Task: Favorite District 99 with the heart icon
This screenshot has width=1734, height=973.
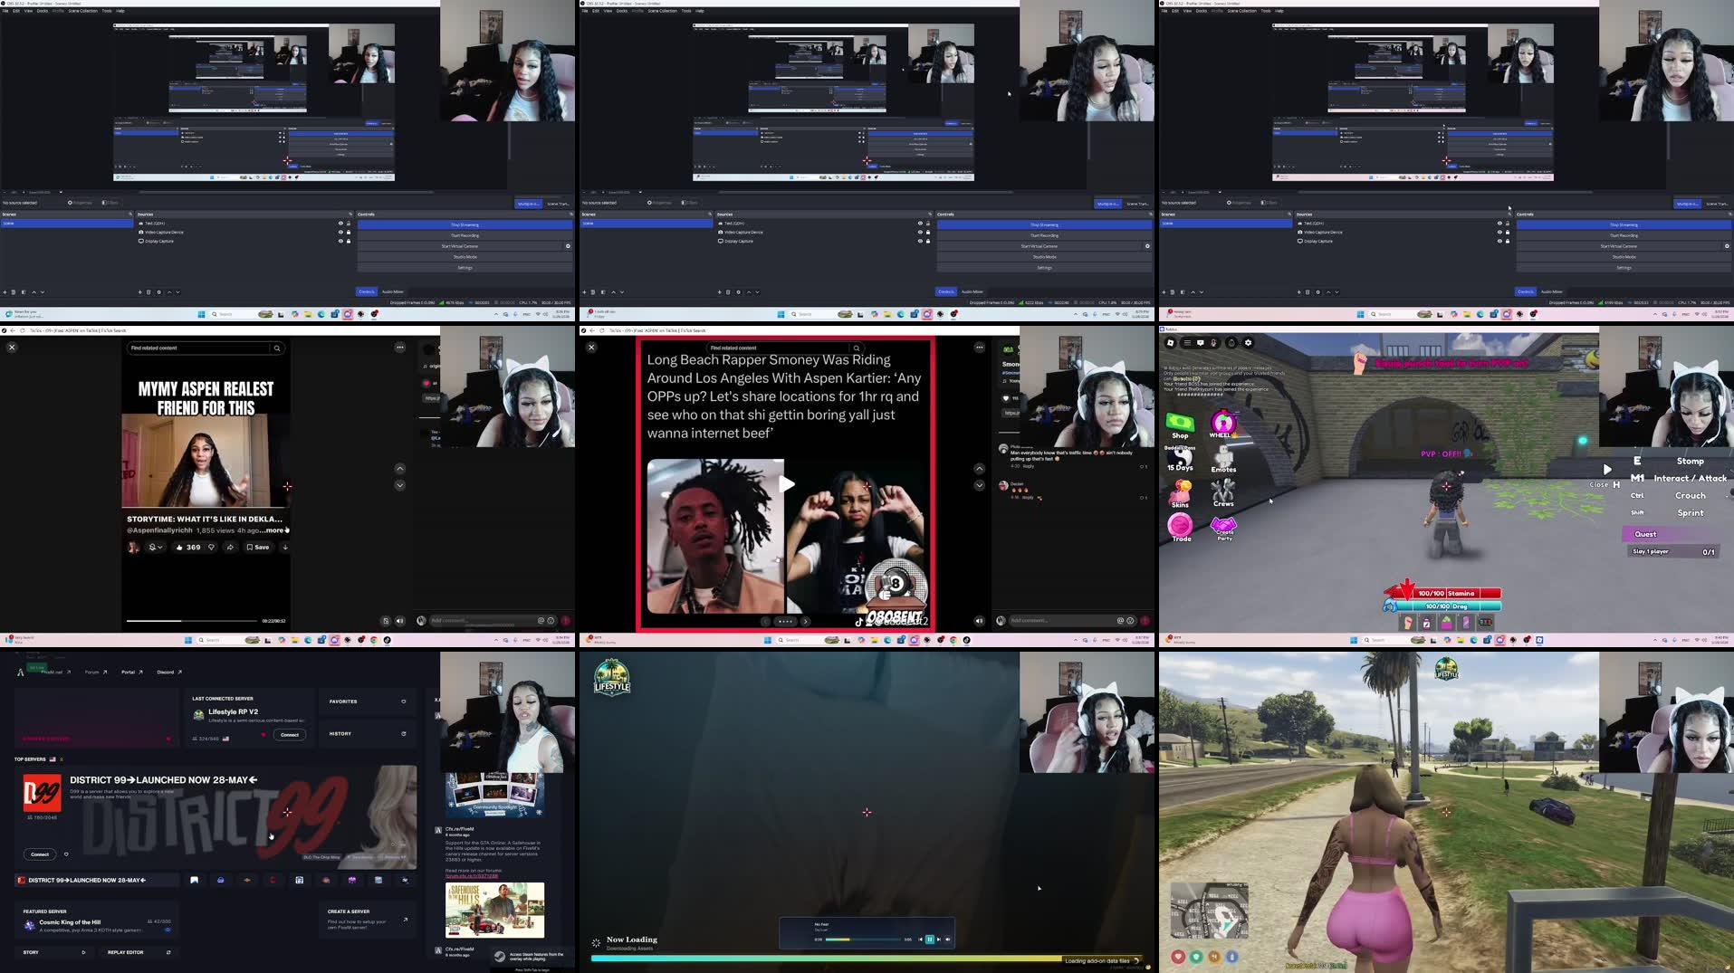Action: [x=66, y=854]
